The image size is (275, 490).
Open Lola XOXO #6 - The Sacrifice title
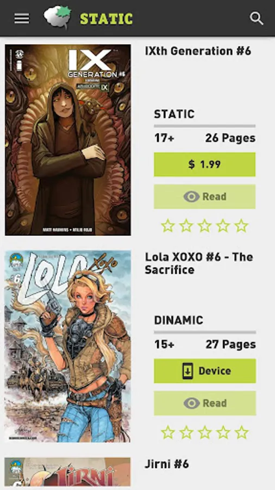199,263
